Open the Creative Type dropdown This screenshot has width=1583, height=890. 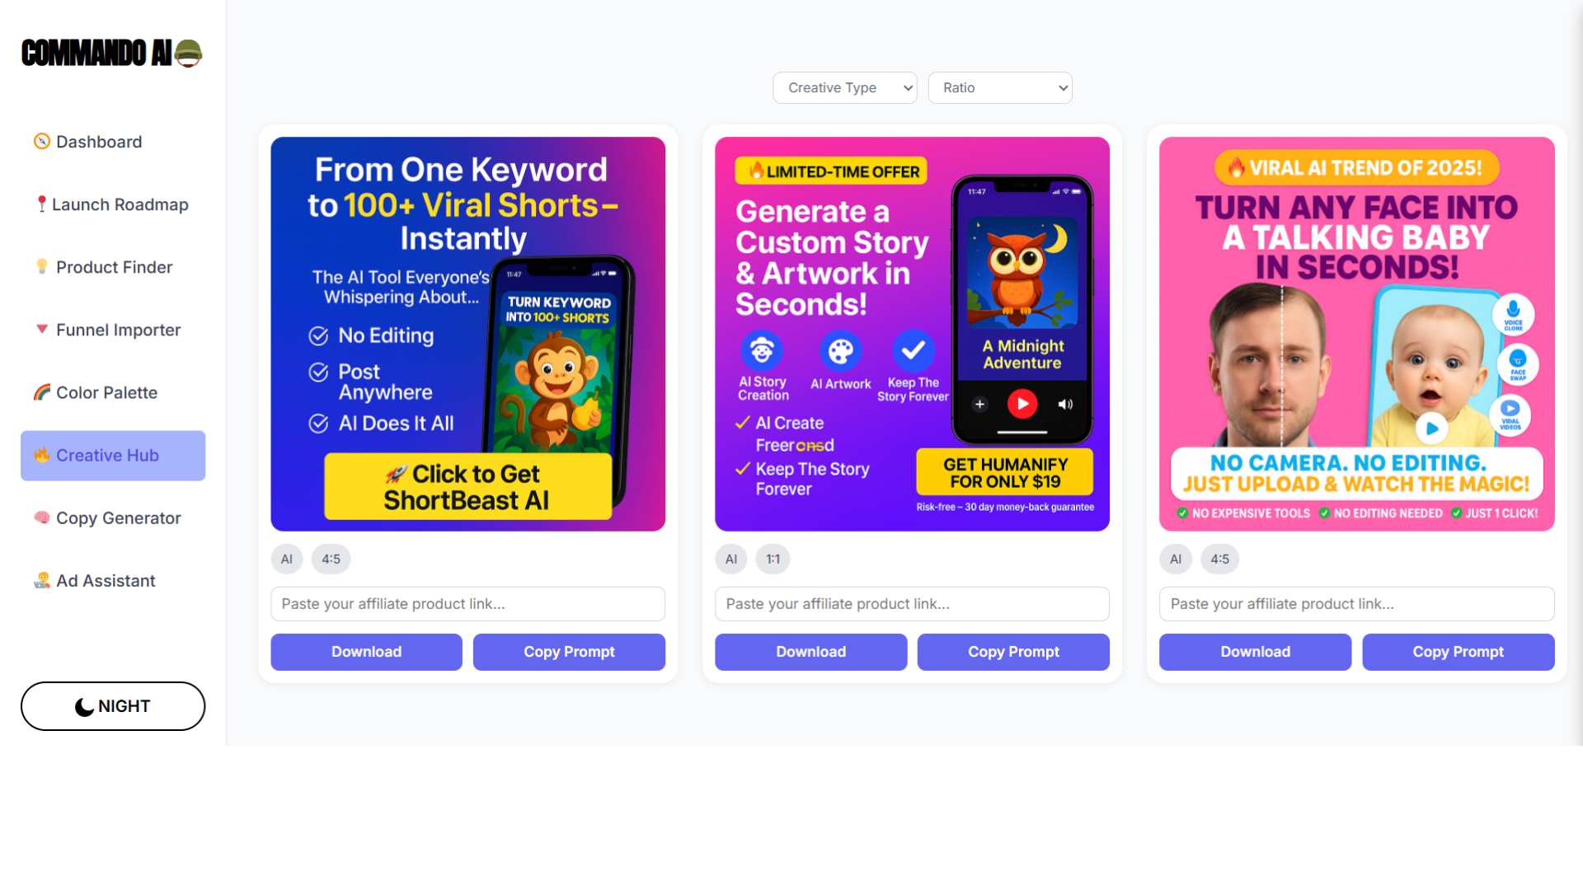(x=844, y=88)
